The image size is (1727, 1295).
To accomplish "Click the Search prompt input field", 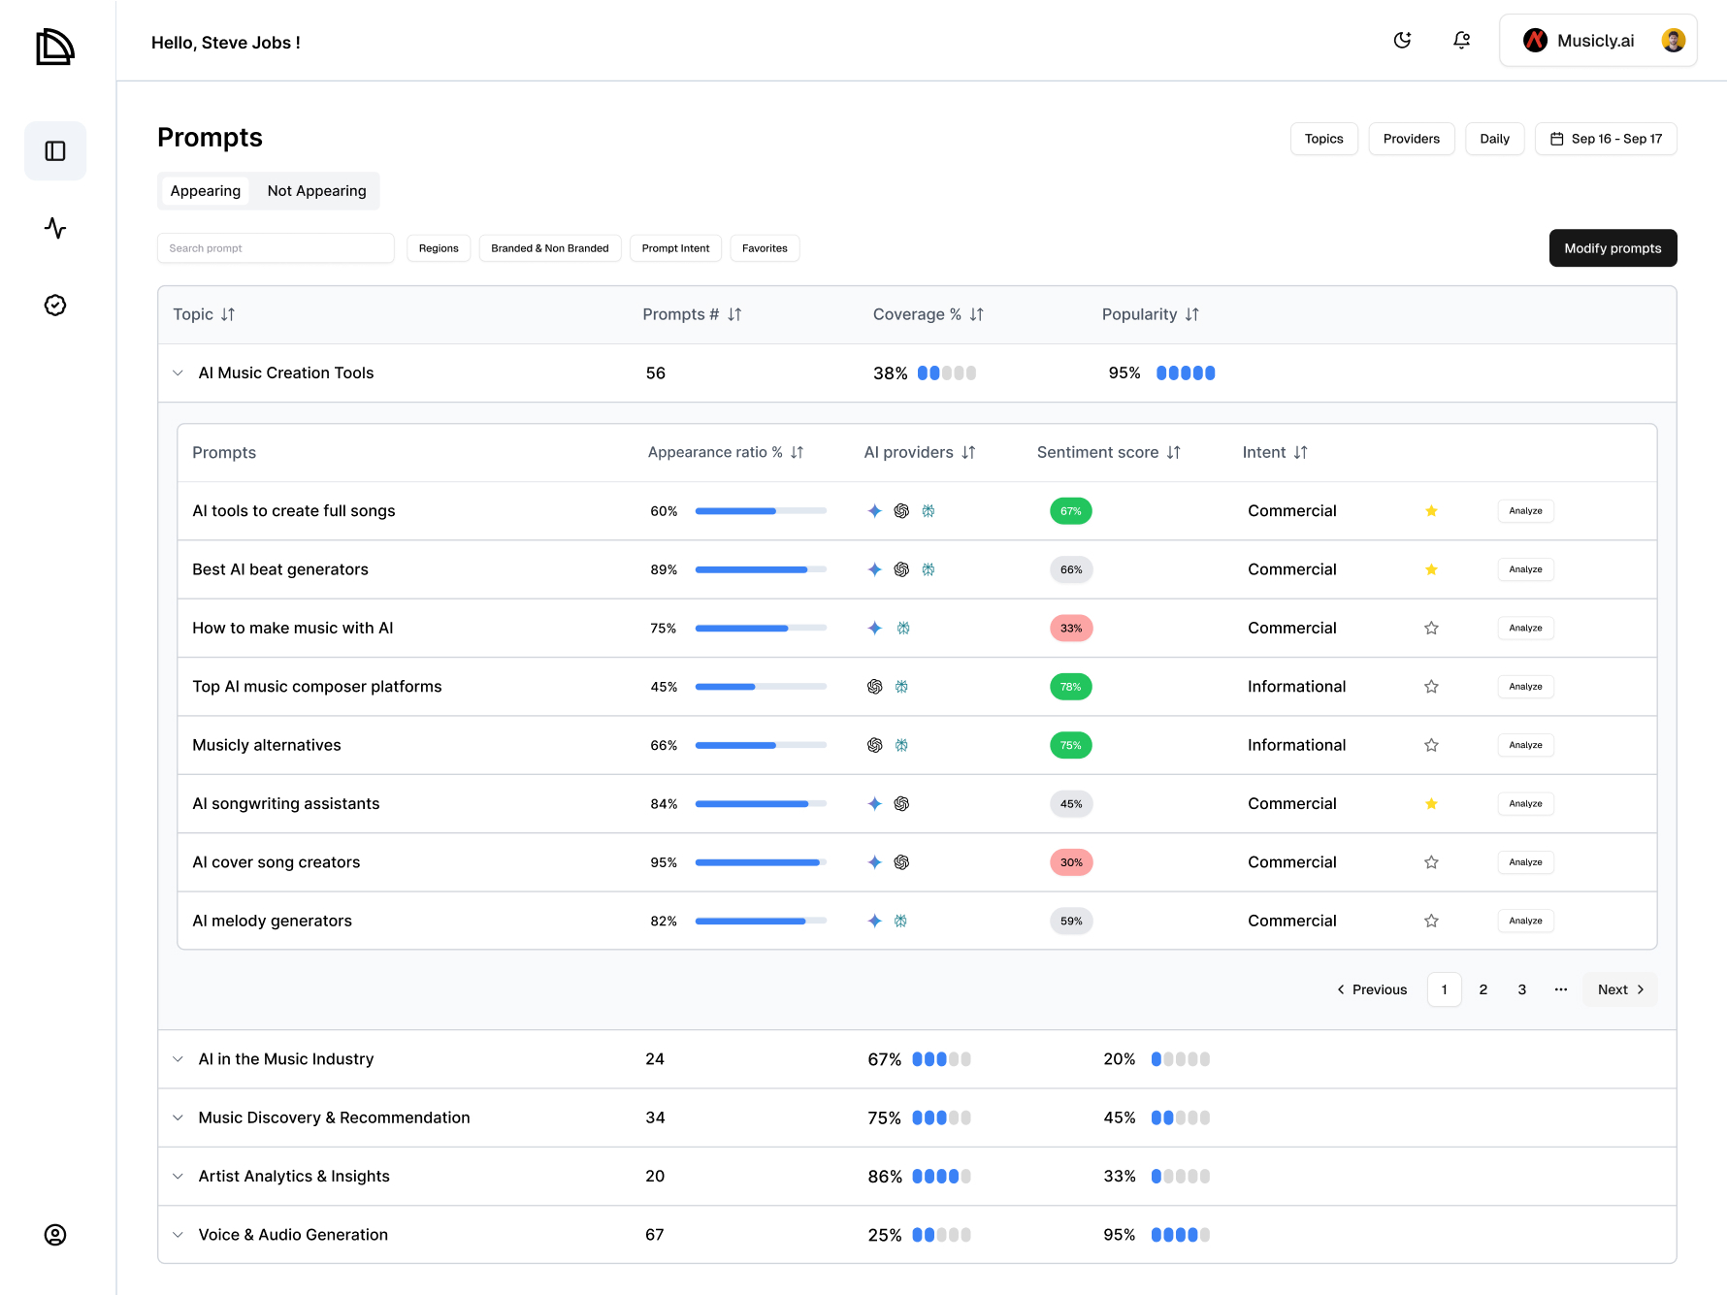I will 276,248.
